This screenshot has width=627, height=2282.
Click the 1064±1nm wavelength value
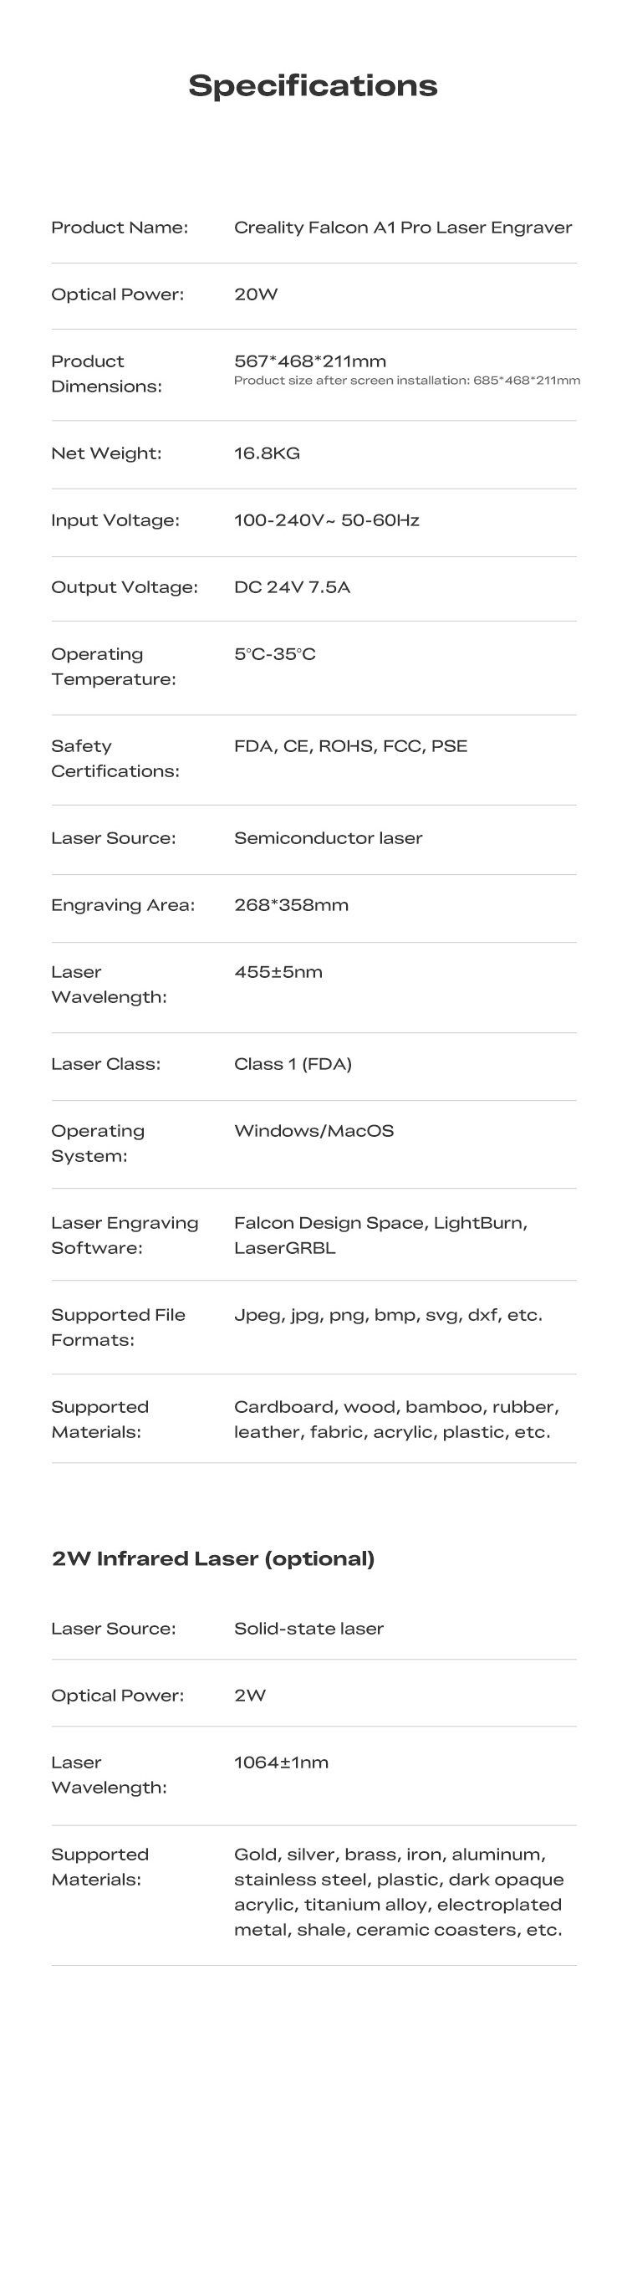(x=281, y=1762)
